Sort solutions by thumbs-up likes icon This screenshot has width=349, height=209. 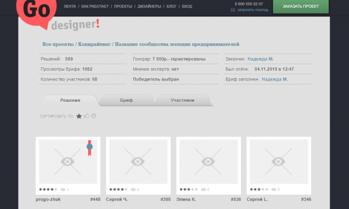tap(87, 116)
